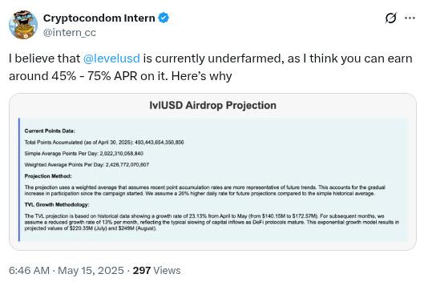Open the @intern_cc handle link
The image size is (428, 290).
[x=70, y=33]
